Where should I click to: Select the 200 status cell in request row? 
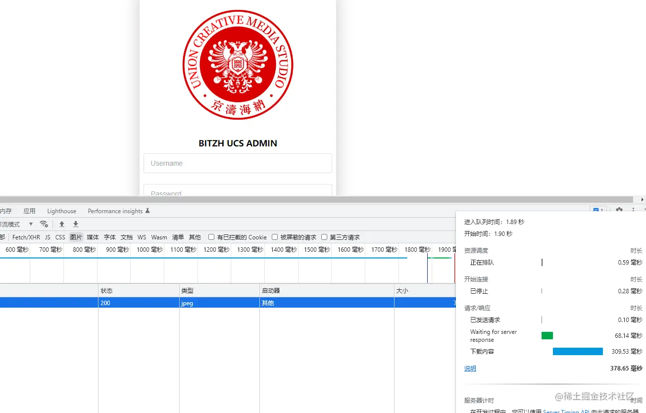(139, 303)
